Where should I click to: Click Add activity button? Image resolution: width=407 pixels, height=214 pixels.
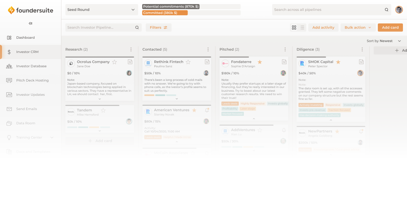(x=323, y=28)
